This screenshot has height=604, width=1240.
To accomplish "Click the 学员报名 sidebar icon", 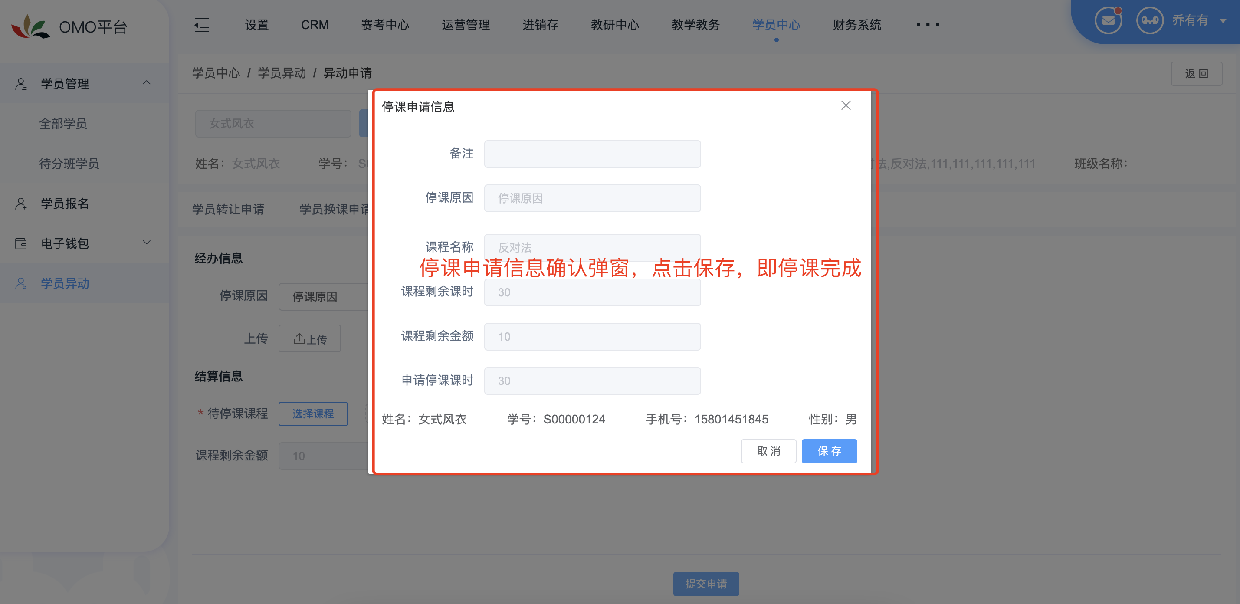I will click(x=21, y=204).
